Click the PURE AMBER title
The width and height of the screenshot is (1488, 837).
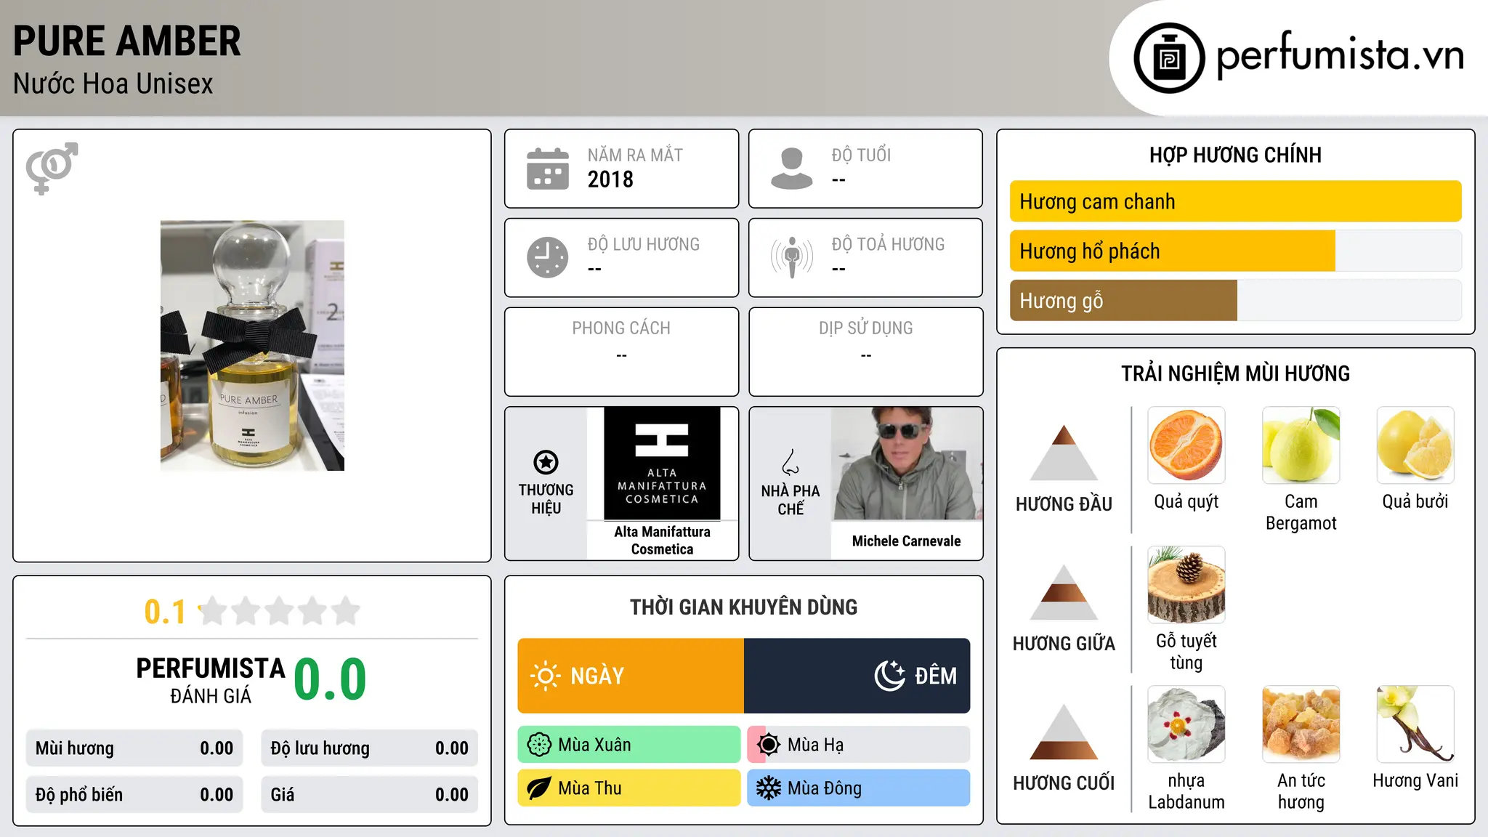(x=127, y=41)
